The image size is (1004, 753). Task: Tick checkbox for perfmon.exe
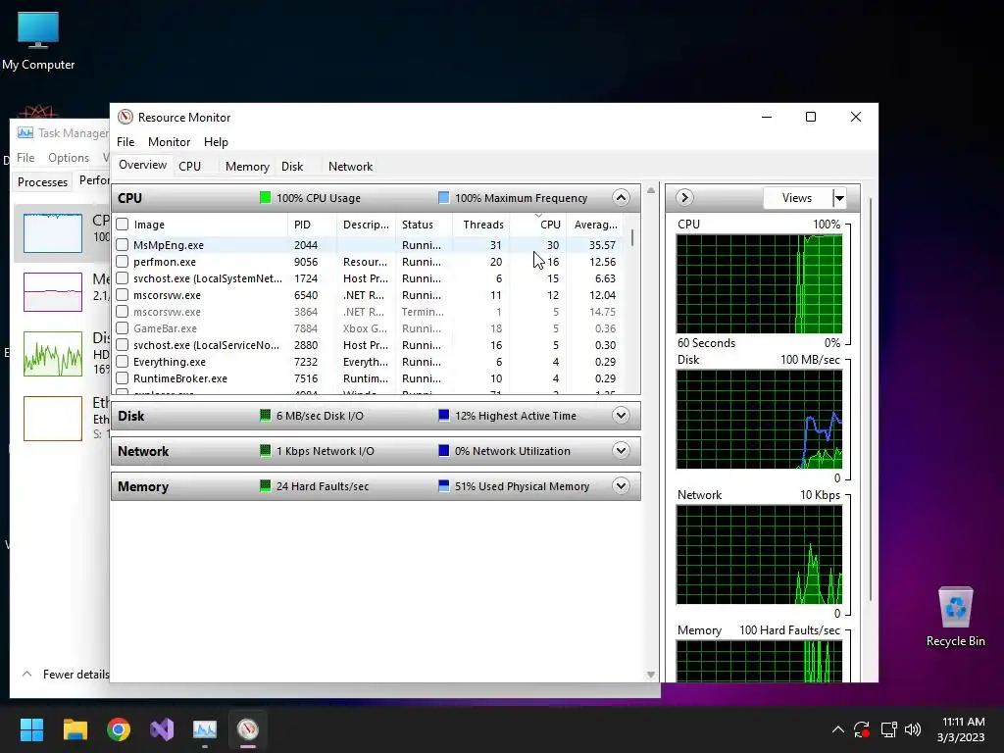(x=123, y=261)
